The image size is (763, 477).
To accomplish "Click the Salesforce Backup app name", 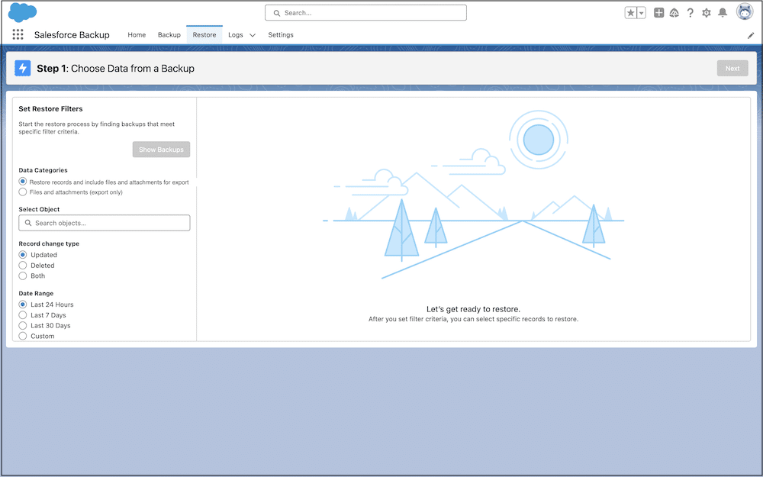I will 72,35.
